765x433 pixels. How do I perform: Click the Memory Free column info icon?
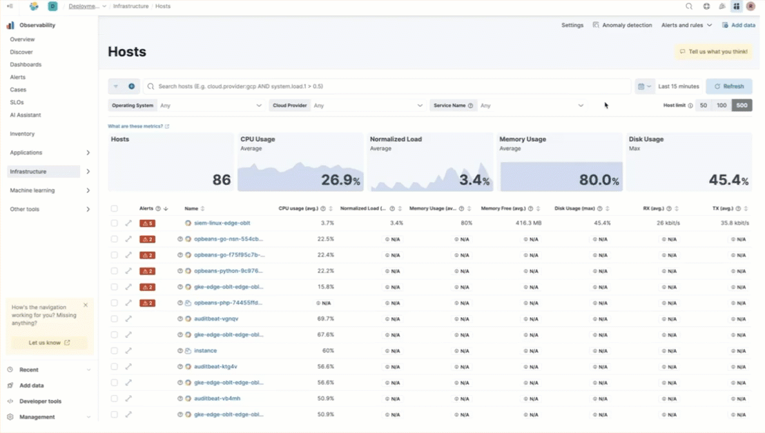coord(530,208)
